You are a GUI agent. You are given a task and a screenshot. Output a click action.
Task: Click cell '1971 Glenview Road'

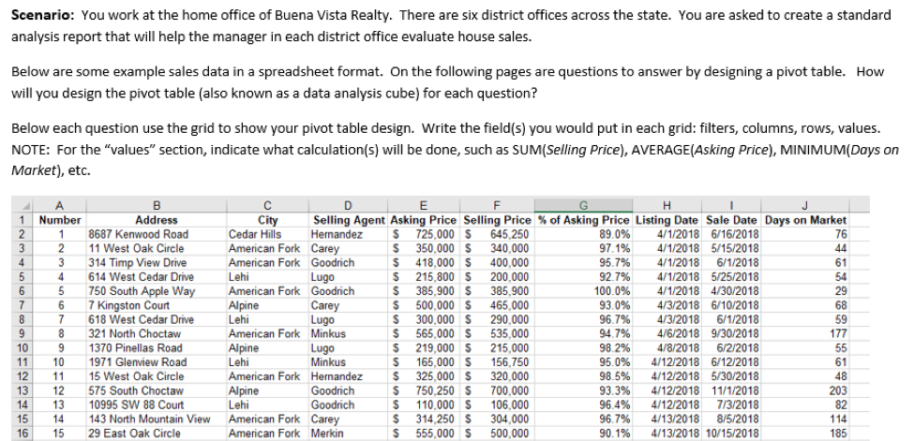157,362
